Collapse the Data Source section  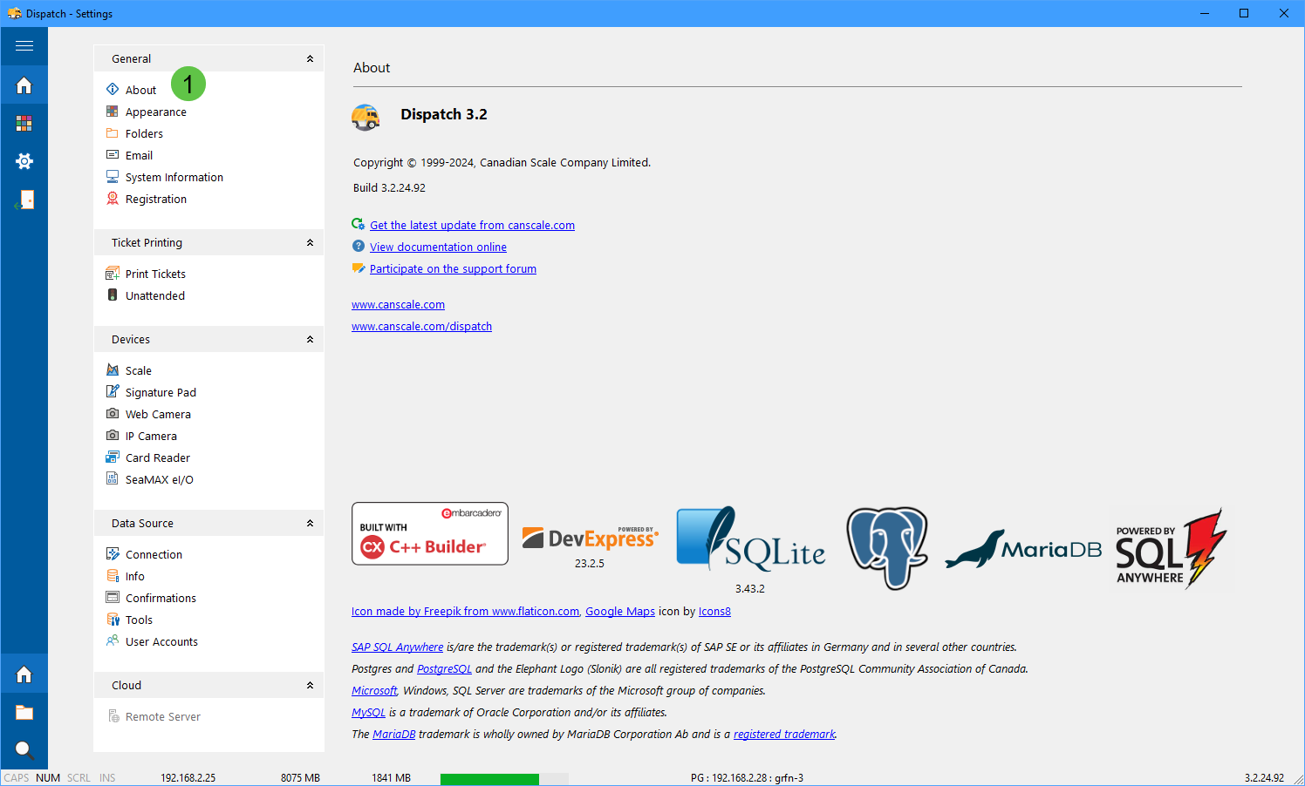[310, 523]
